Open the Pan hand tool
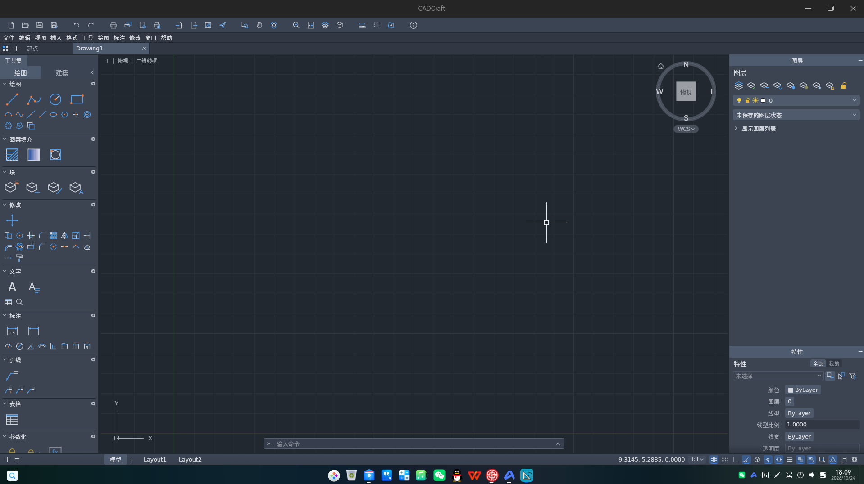 tap(259, 25)
